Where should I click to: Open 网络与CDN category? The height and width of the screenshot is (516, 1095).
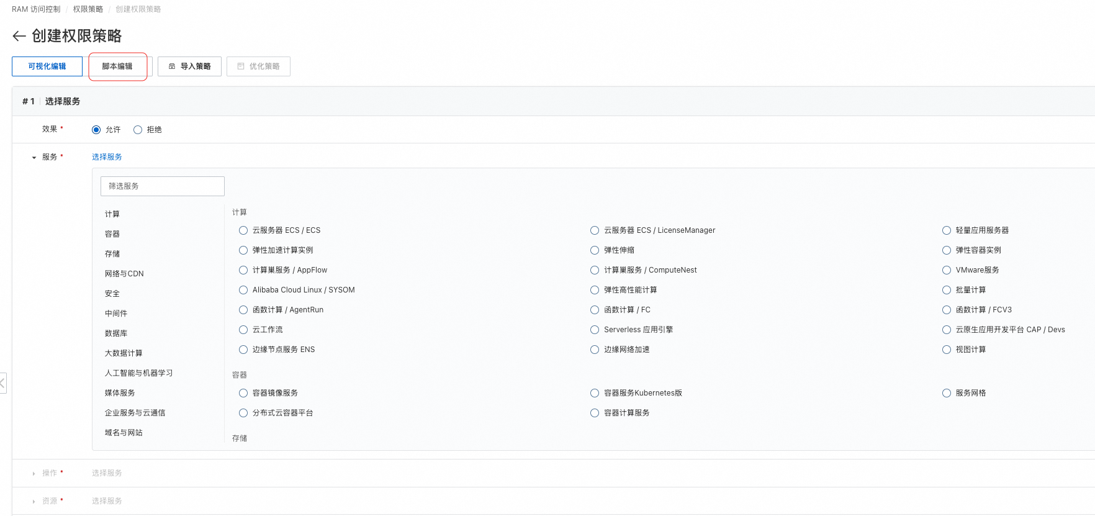(124, 274)
